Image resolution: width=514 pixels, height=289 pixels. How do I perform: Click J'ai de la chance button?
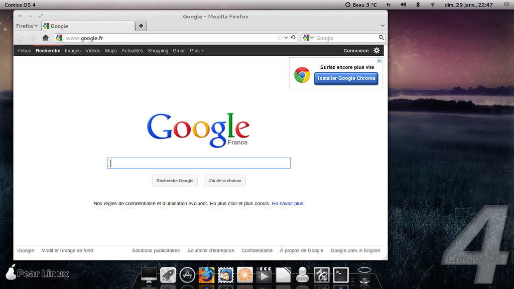[x=224, y=181]
